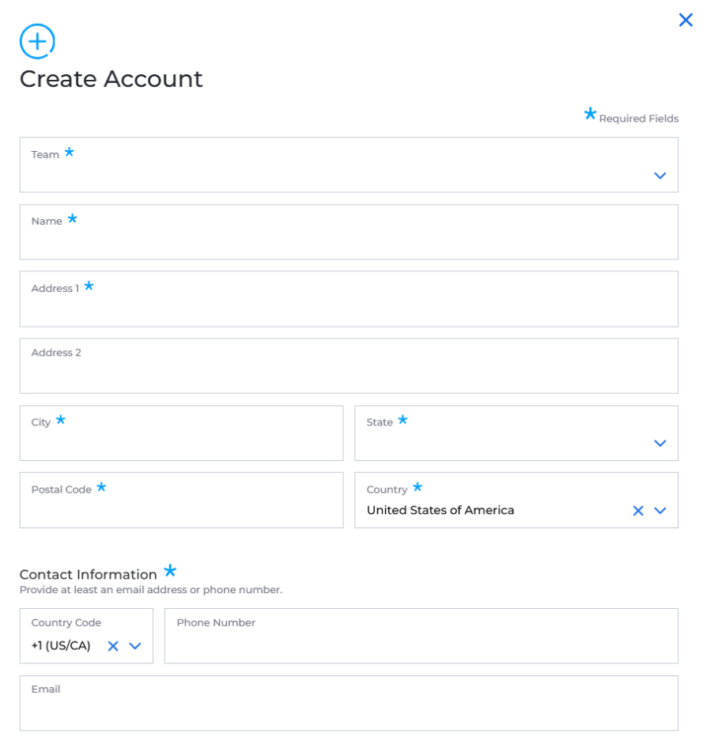Focus the Name input field
This screenshot has height=756, width=707.
(349, 232)
